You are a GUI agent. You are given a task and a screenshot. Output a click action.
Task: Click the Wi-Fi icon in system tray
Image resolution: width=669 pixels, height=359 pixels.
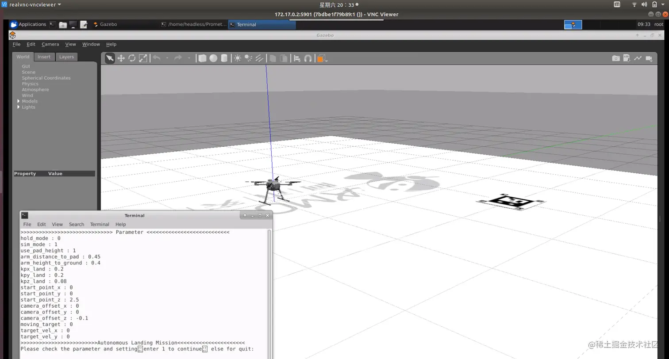click(634, 4)
